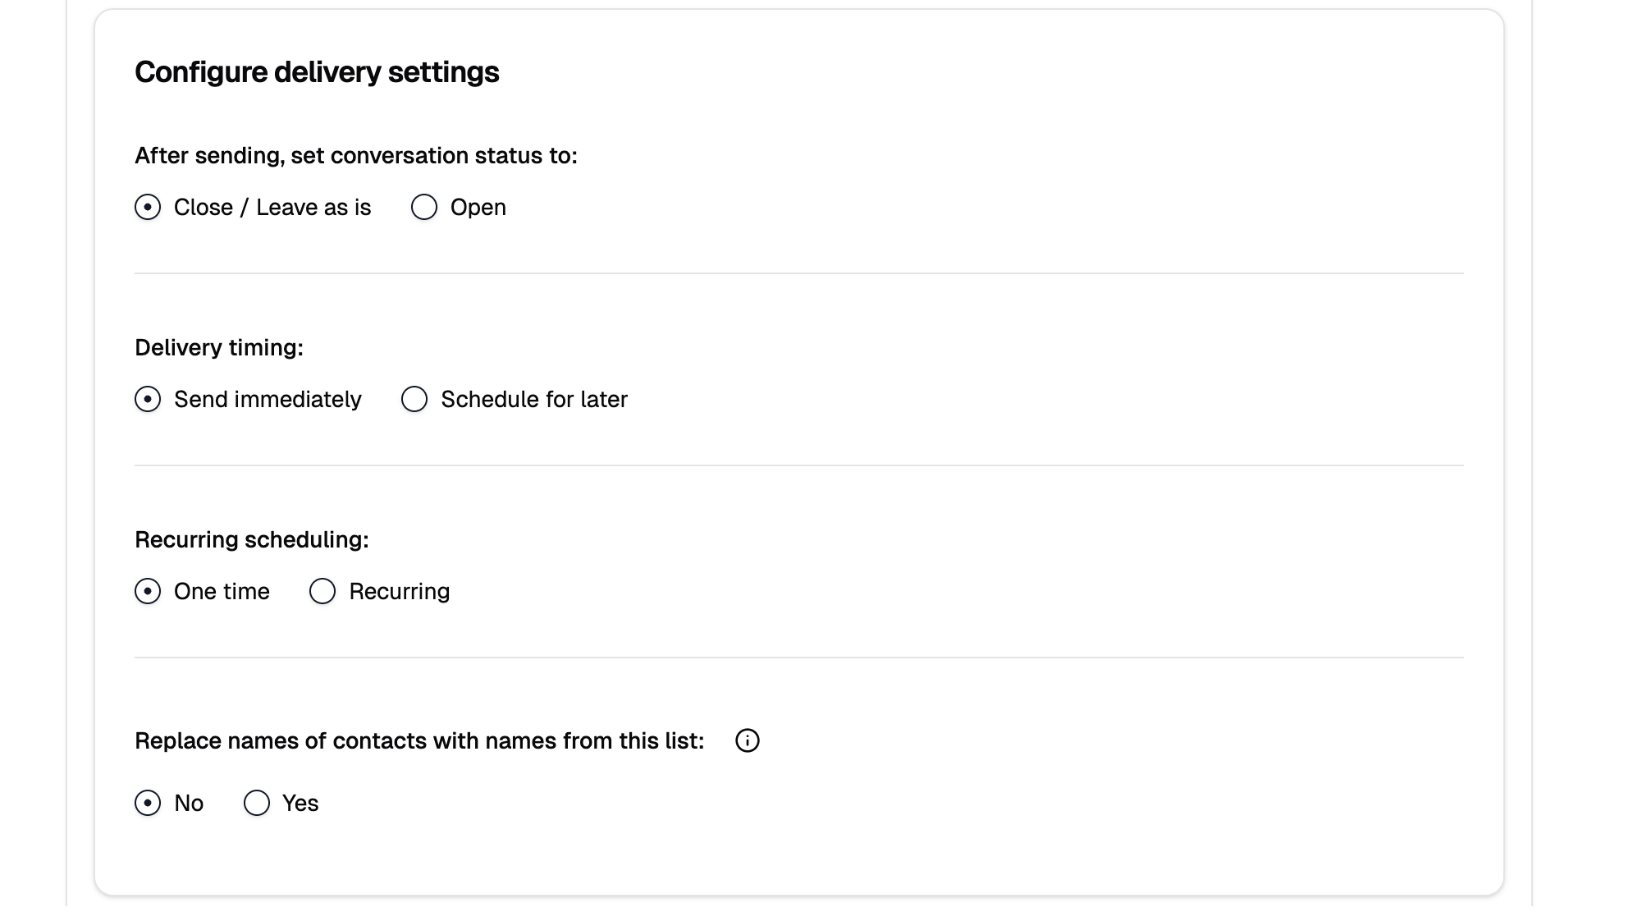Viewport: 1633px width, 921px height.
Task: Select the 'Open' conversation status radio button
Action: [x=424, y=207]
